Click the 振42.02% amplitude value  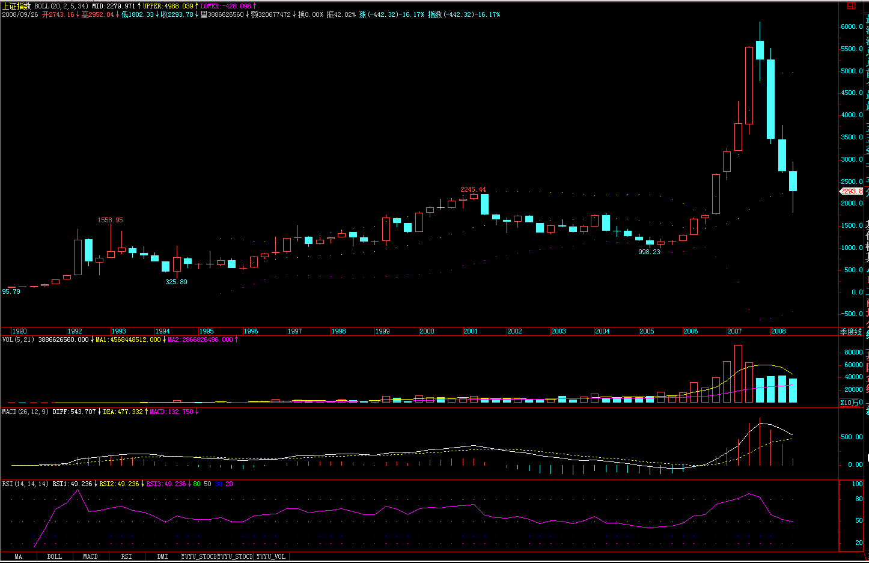click(341, 14)
